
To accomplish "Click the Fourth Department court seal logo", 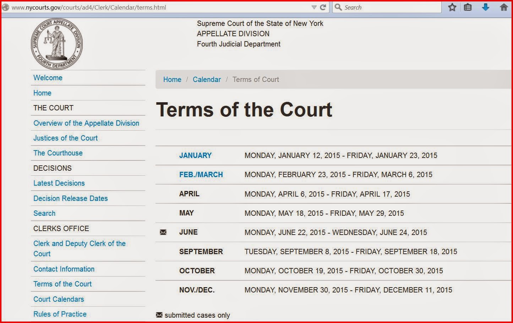I will pyautogui.click(x=57, y=44).
